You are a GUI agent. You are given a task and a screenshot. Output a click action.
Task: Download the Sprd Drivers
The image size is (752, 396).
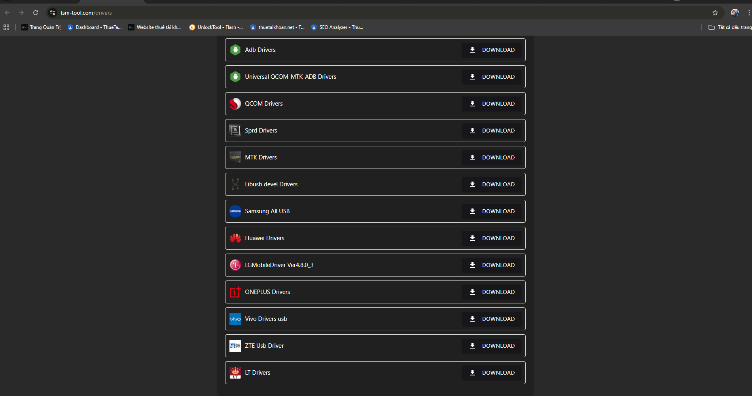492,131
